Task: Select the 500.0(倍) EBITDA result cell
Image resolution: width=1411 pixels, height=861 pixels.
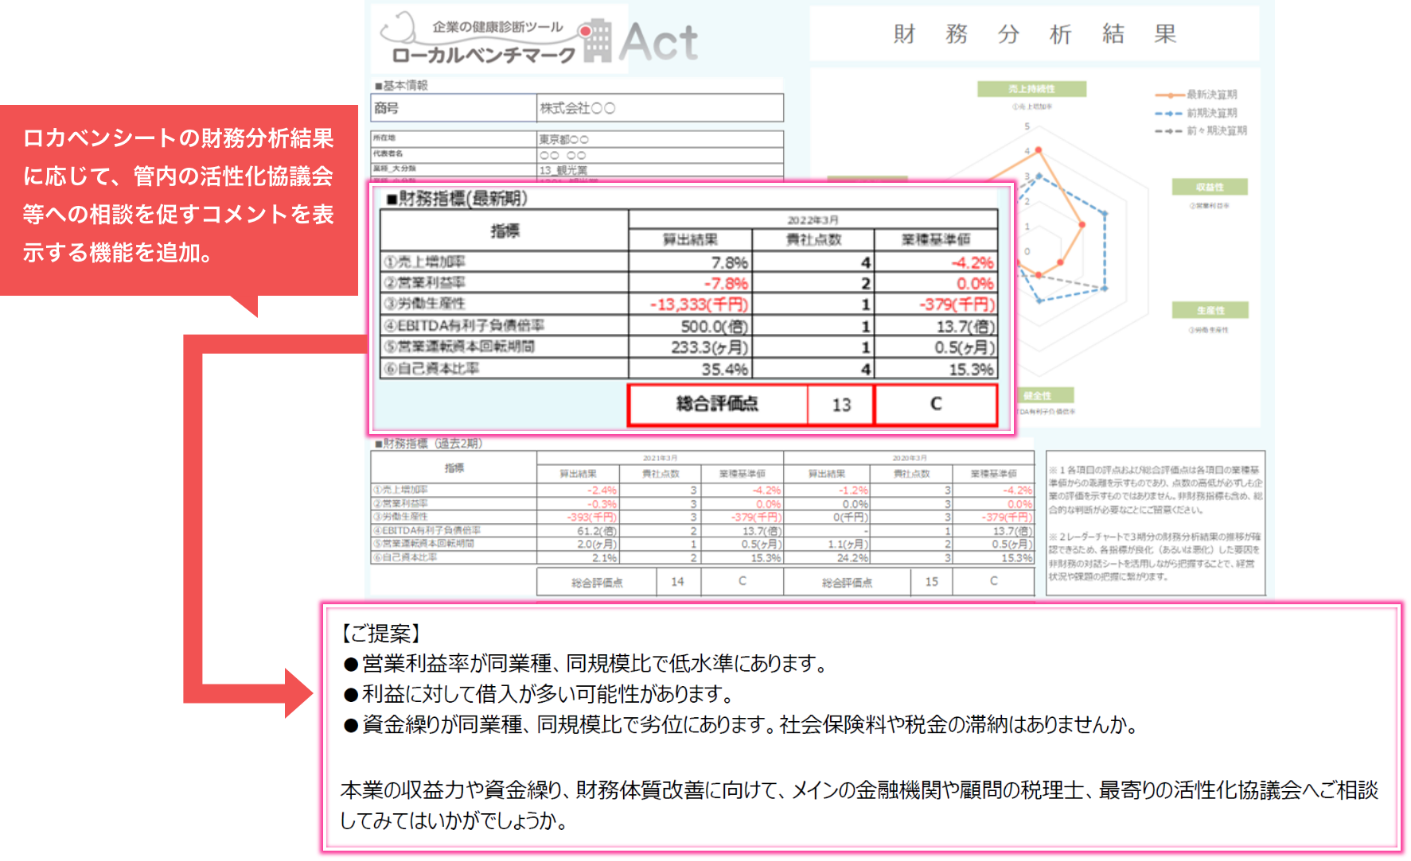Action: [x=690, y=326]
